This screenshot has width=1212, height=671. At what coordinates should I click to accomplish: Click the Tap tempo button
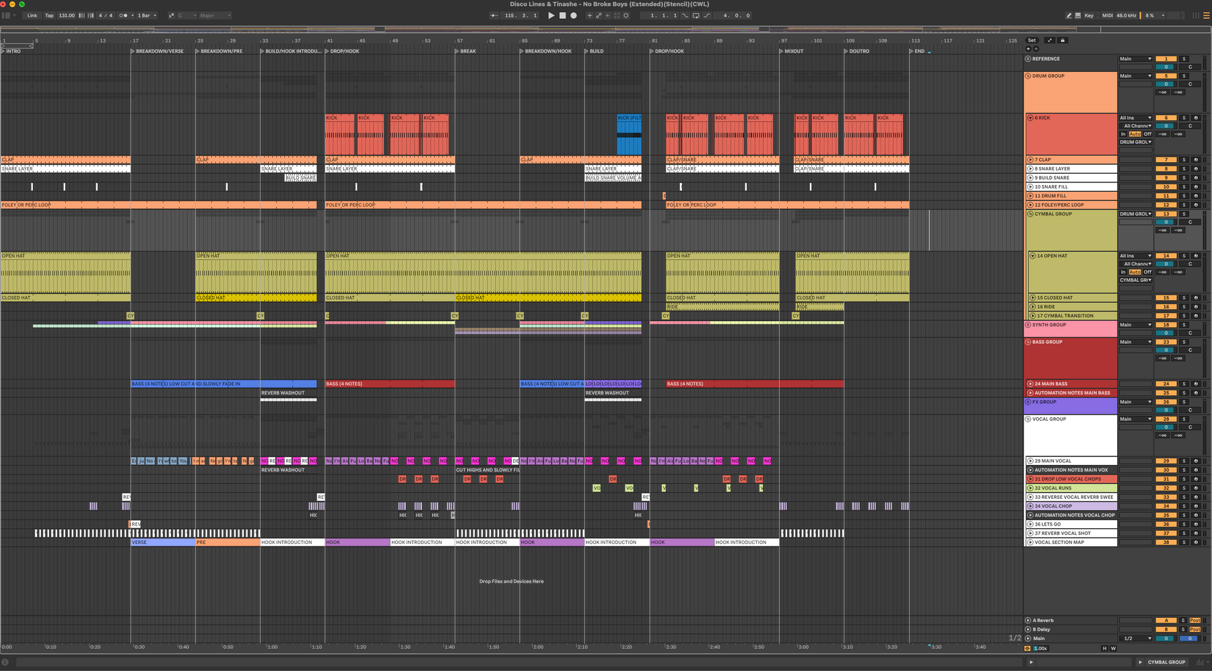[49, 15]
